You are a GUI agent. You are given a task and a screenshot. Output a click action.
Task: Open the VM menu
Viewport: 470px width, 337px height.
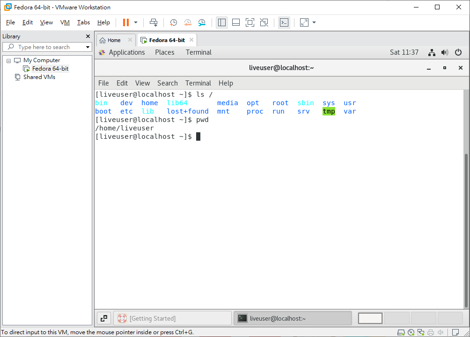pyautogui.click(x=65, y=22)
